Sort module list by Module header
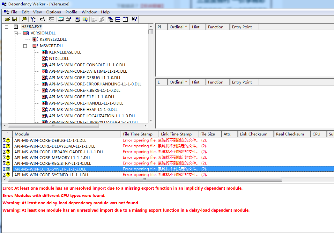The height and width of the screenshot is (233, 334). 67,134
